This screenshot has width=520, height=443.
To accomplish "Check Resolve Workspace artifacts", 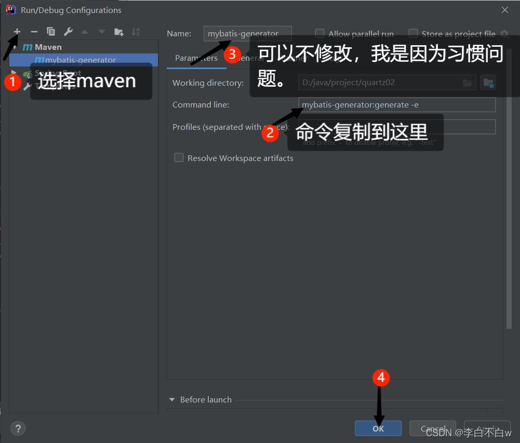I will click(x=179, y=157).
